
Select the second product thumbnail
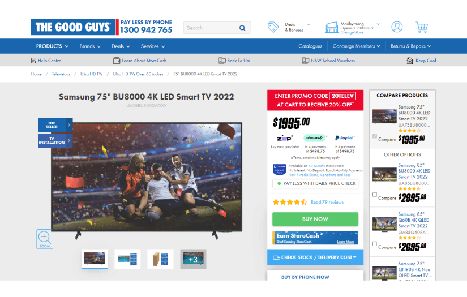127,259
